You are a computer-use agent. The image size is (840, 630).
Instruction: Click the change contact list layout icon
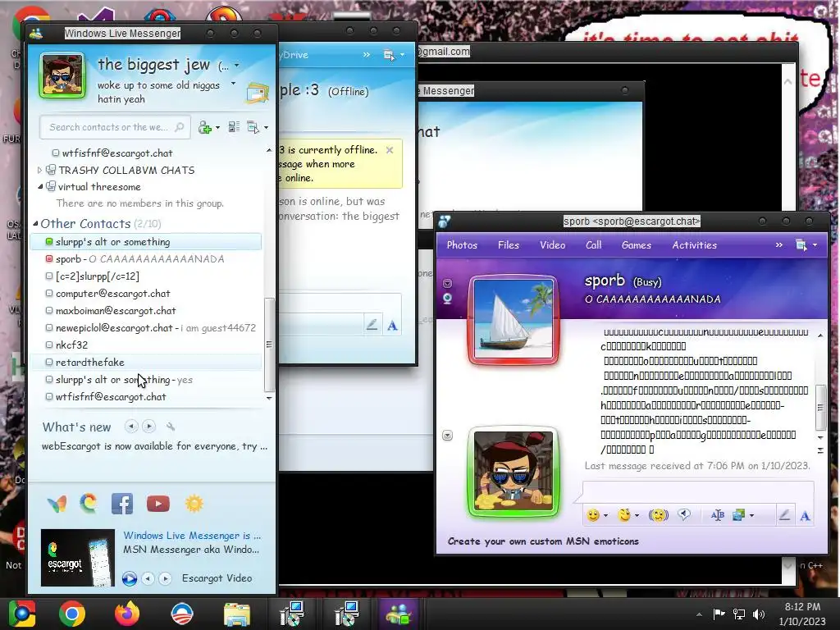[x=234, y=127]
